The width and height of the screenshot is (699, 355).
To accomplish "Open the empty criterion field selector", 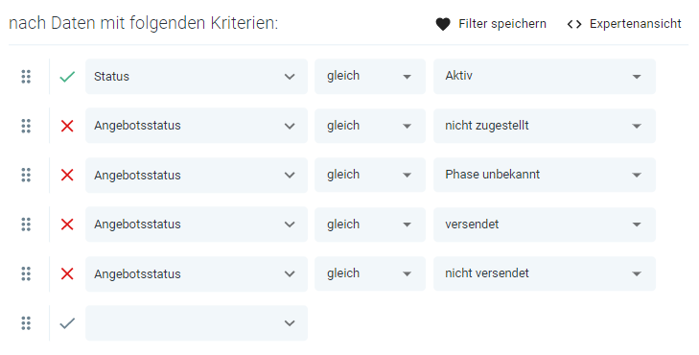I will 197,323.
